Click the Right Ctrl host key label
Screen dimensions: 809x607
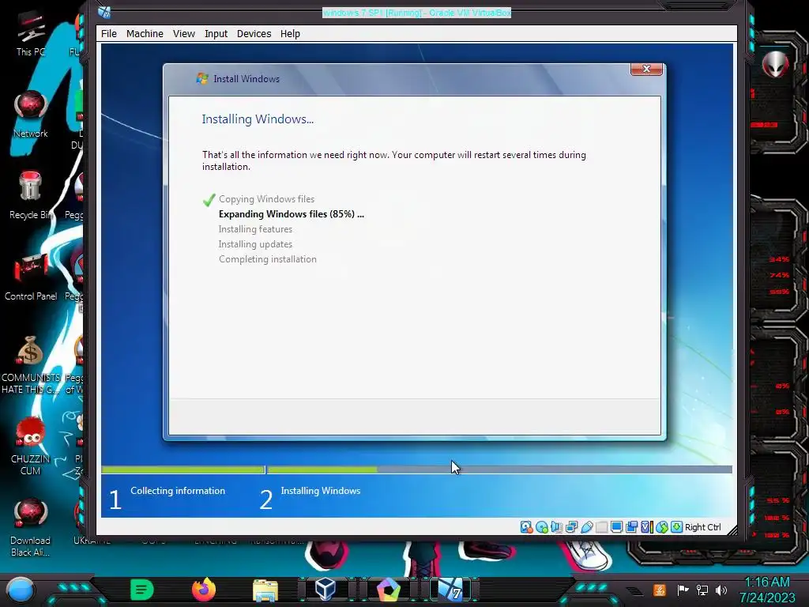[x=702, y=527]
